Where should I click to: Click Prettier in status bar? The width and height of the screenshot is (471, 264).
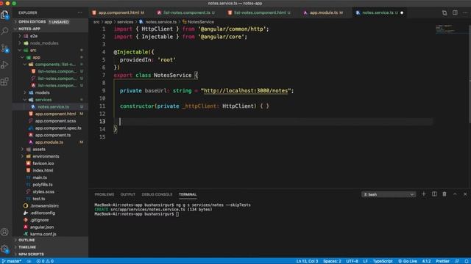pyautogui.click(x=442, y=261)
